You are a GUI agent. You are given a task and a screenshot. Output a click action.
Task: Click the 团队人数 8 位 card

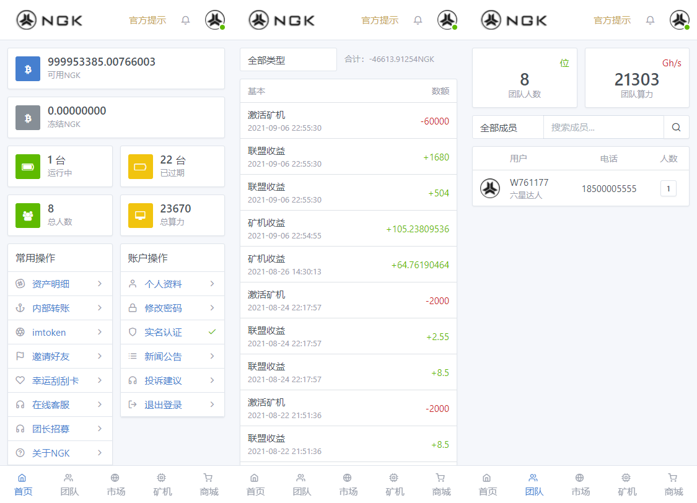coord(525,78)
